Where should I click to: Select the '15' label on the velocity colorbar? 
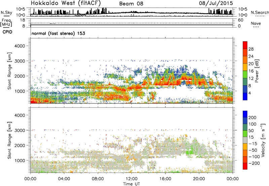[251, 137]
